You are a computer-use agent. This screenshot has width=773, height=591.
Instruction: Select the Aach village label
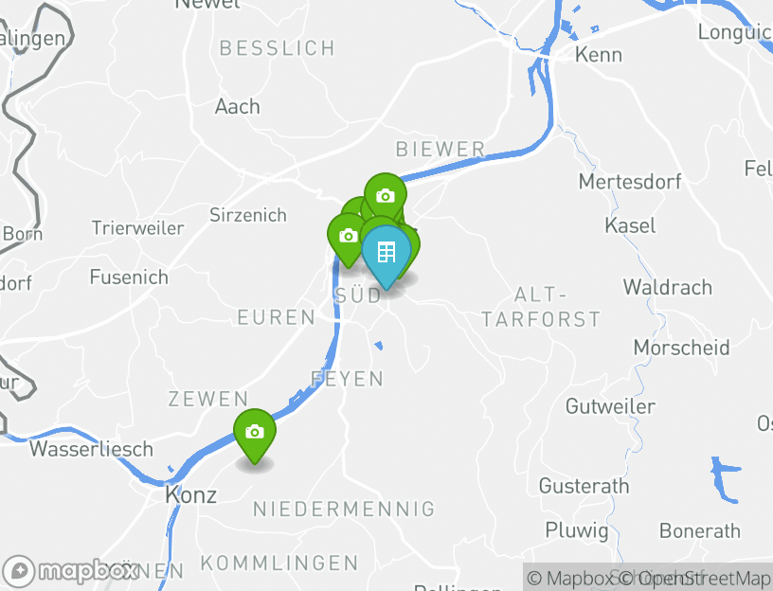click(237, 107)
